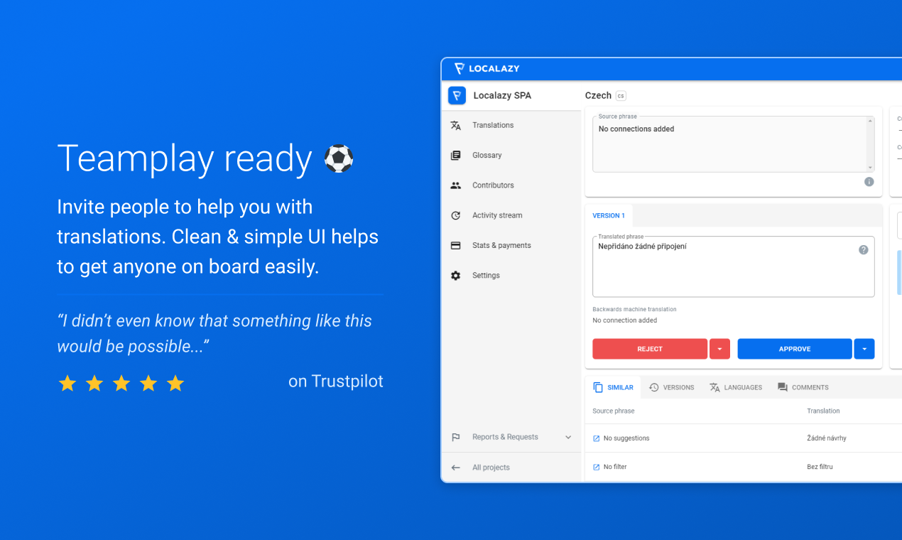Image resolution: width=902 pixels, height=540 pixels.
Task: Click the 'No suggestions' source phrase row
Action: coord(626,438)
